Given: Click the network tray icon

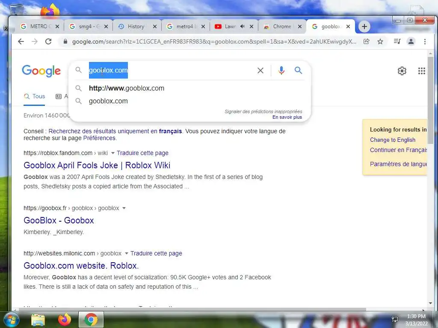Looking at the screenshot, I should pos(395,319).
